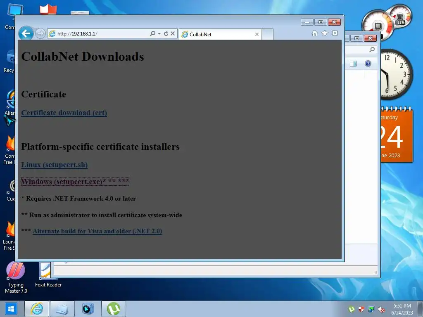Toggle preview pane in background Explorer window
The width and height of the screenshot is (423, 317).
353,64
